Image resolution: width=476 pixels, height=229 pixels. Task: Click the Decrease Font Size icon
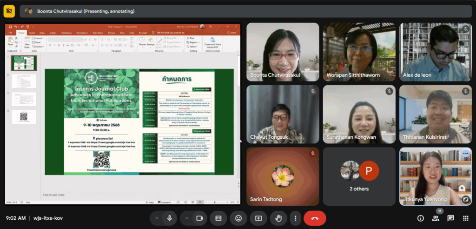click(90, 39)
